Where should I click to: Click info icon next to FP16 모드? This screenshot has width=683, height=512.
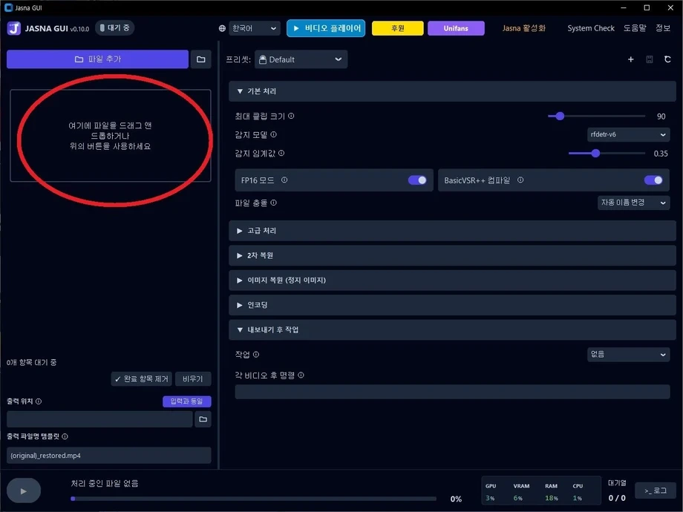[x=284, y=180]
